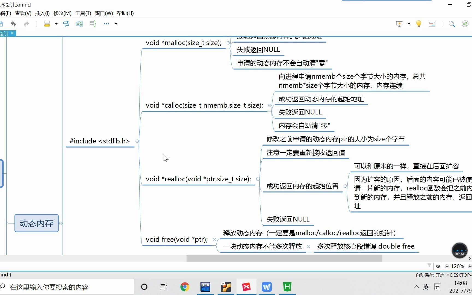Click the yellow Insert Topic icon
Viewport: 472px width, 295px height.
pos(47,24)
